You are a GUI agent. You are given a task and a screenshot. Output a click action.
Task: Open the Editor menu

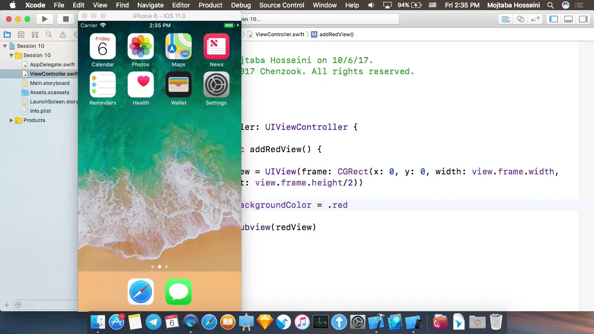(181, 5)
